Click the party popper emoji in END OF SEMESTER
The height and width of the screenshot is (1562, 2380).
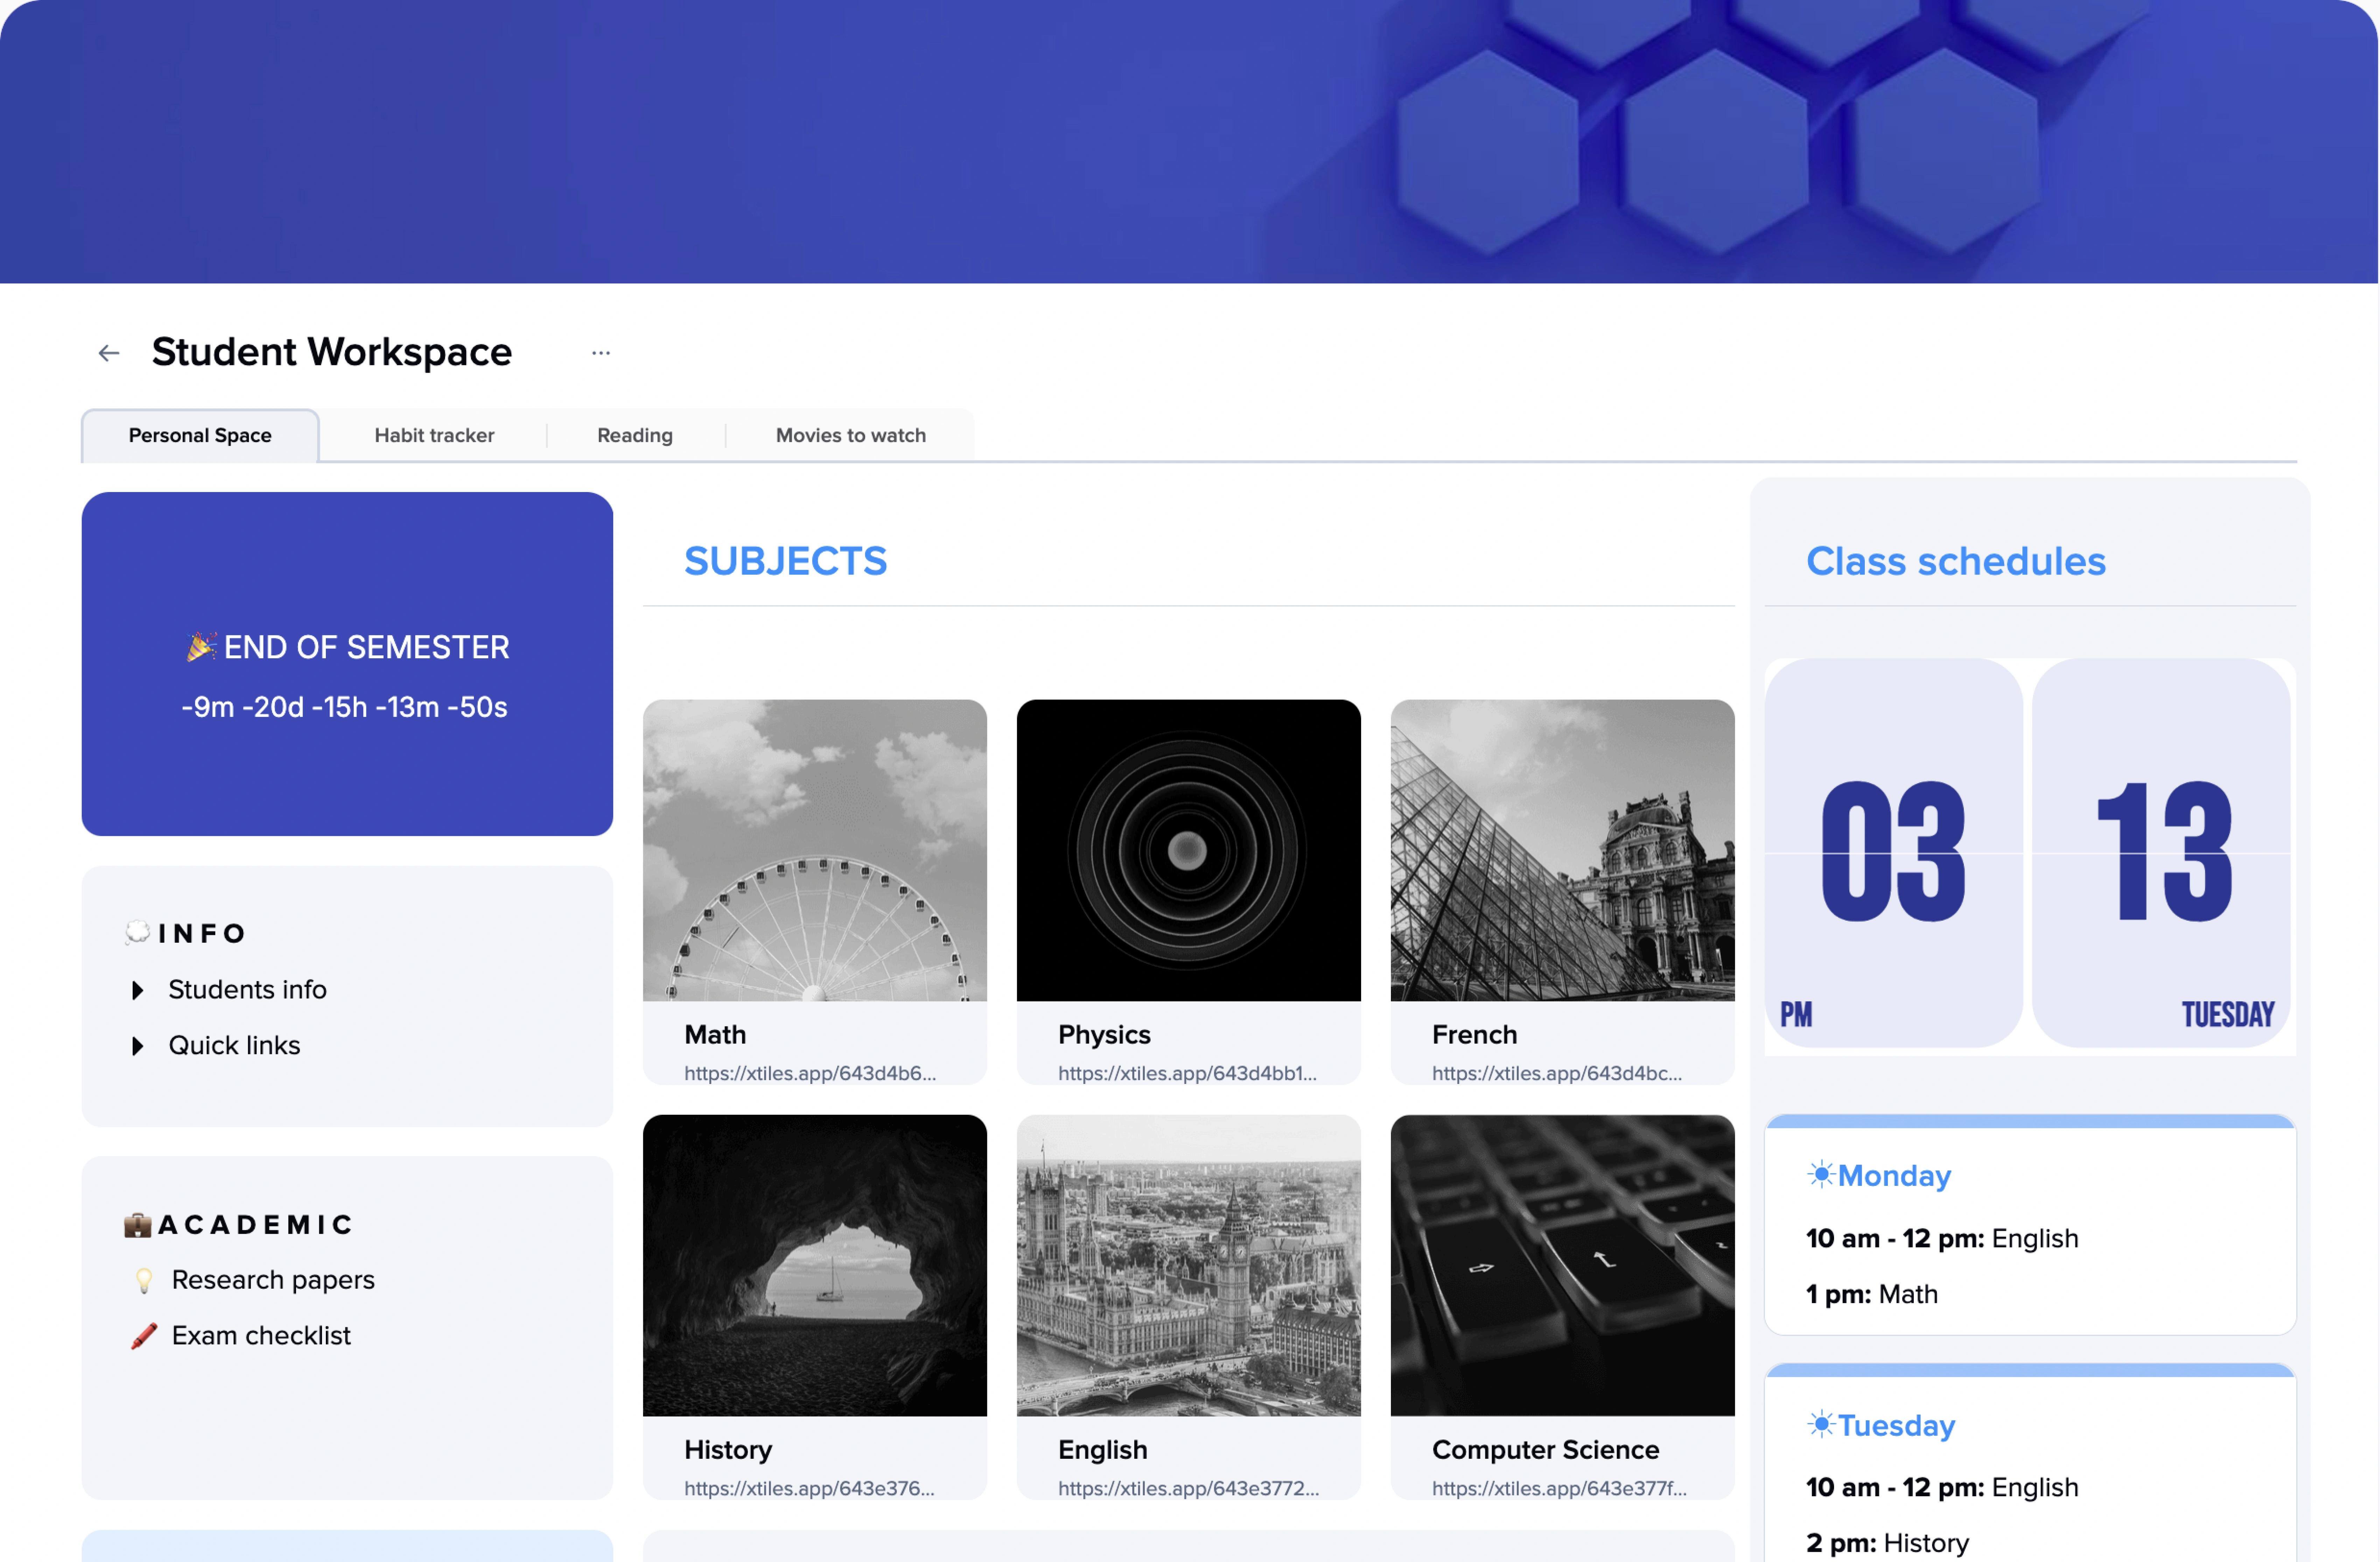click(x=200, y=646)
